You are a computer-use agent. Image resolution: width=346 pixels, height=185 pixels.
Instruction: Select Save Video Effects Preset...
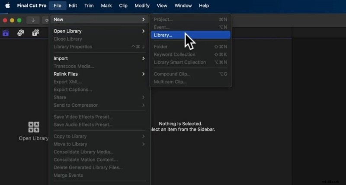[x=99, y=117]
